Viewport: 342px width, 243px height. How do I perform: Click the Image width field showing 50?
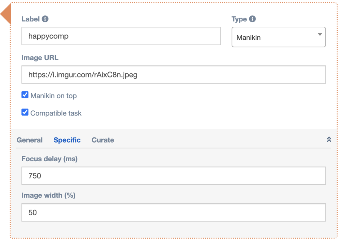(x=173, y=212)
